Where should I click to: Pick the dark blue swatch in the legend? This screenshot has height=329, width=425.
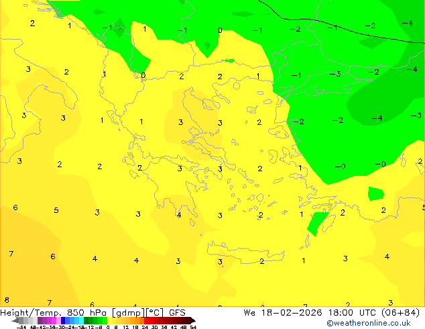point(63,320)
